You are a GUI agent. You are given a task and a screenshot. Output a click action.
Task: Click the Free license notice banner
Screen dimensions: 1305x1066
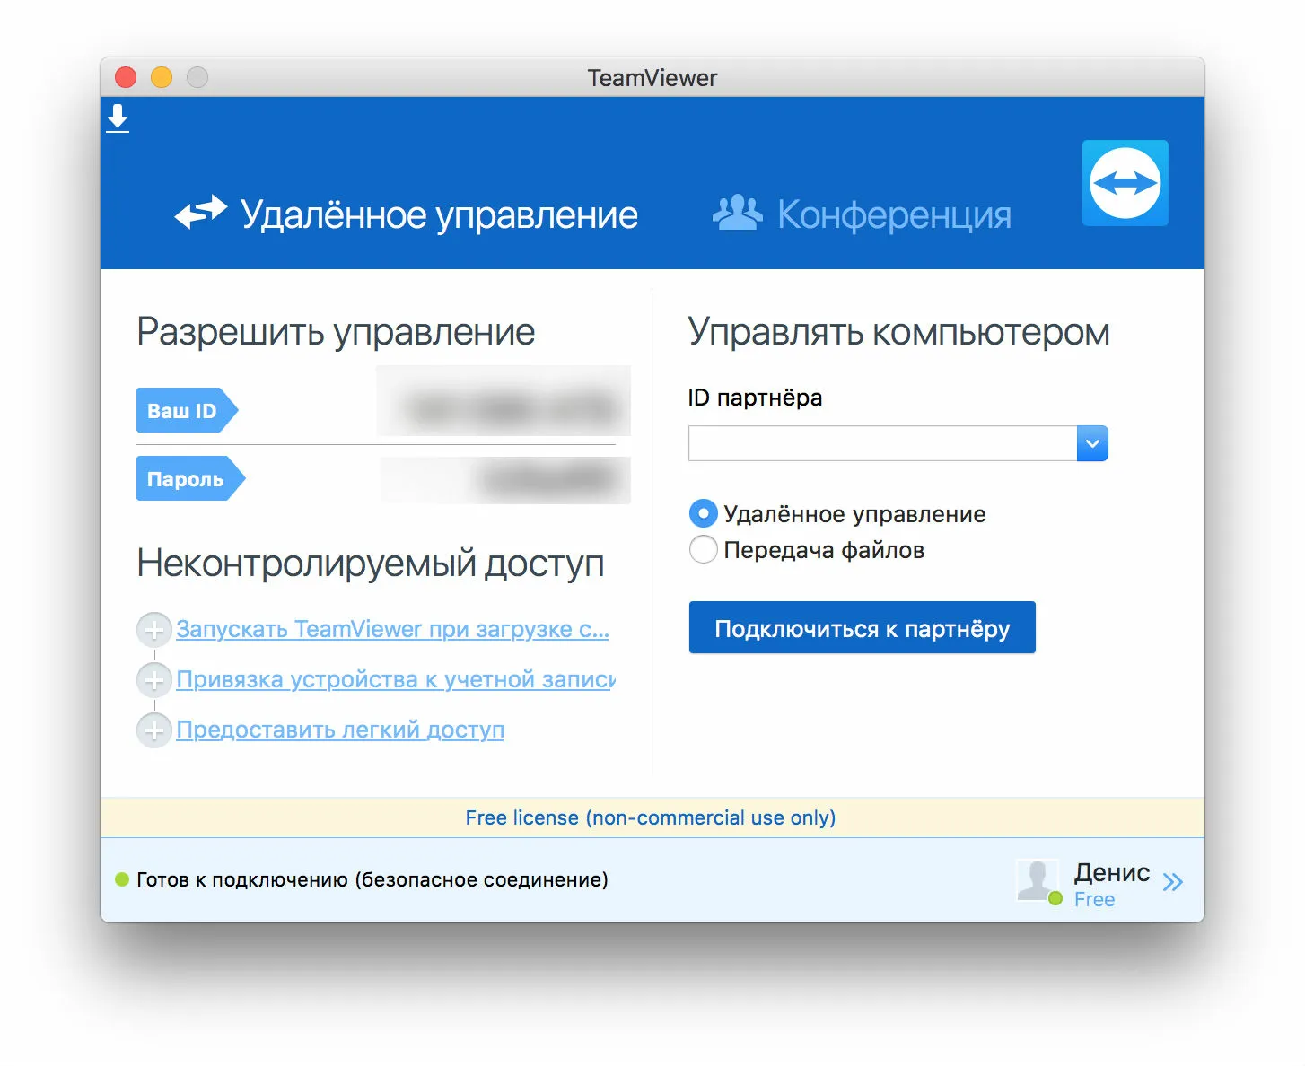[x=651, y=817]
